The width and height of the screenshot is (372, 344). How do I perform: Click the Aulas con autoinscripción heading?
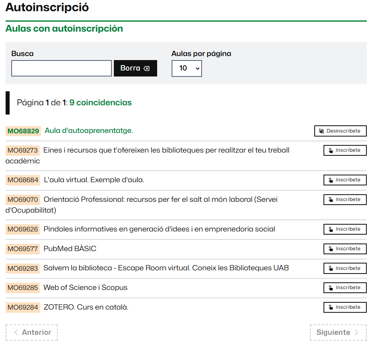point(64,29)
